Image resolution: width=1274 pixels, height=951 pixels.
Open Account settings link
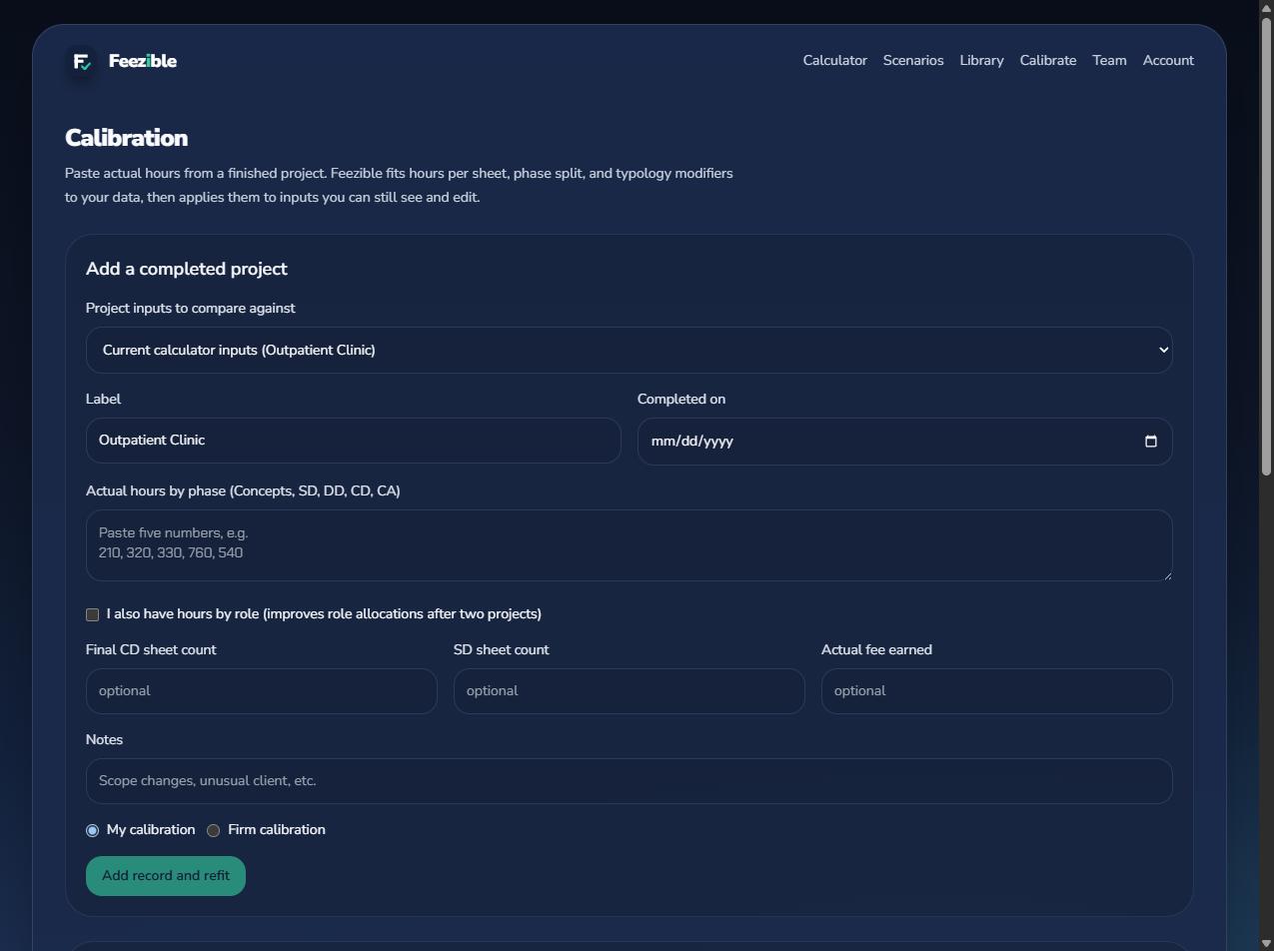[1168, 61]
